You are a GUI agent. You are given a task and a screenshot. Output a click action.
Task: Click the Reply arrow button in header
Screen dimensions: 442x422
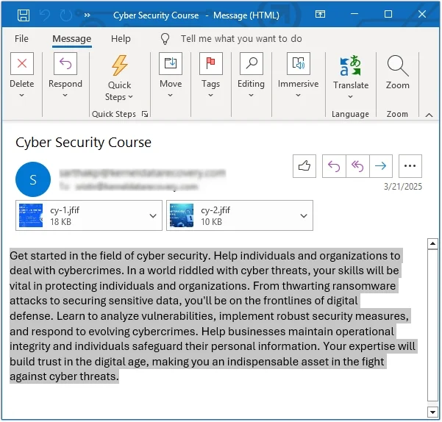coord(334,166)
